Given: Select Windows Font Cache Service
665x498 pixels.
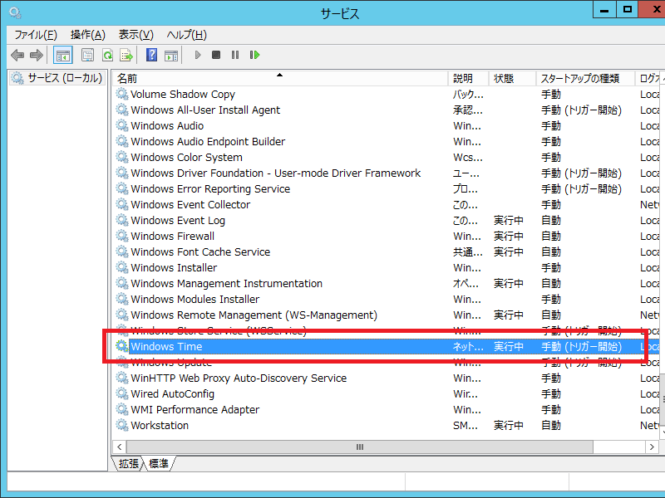Looking at the screenshot, I should click(200, 252).
